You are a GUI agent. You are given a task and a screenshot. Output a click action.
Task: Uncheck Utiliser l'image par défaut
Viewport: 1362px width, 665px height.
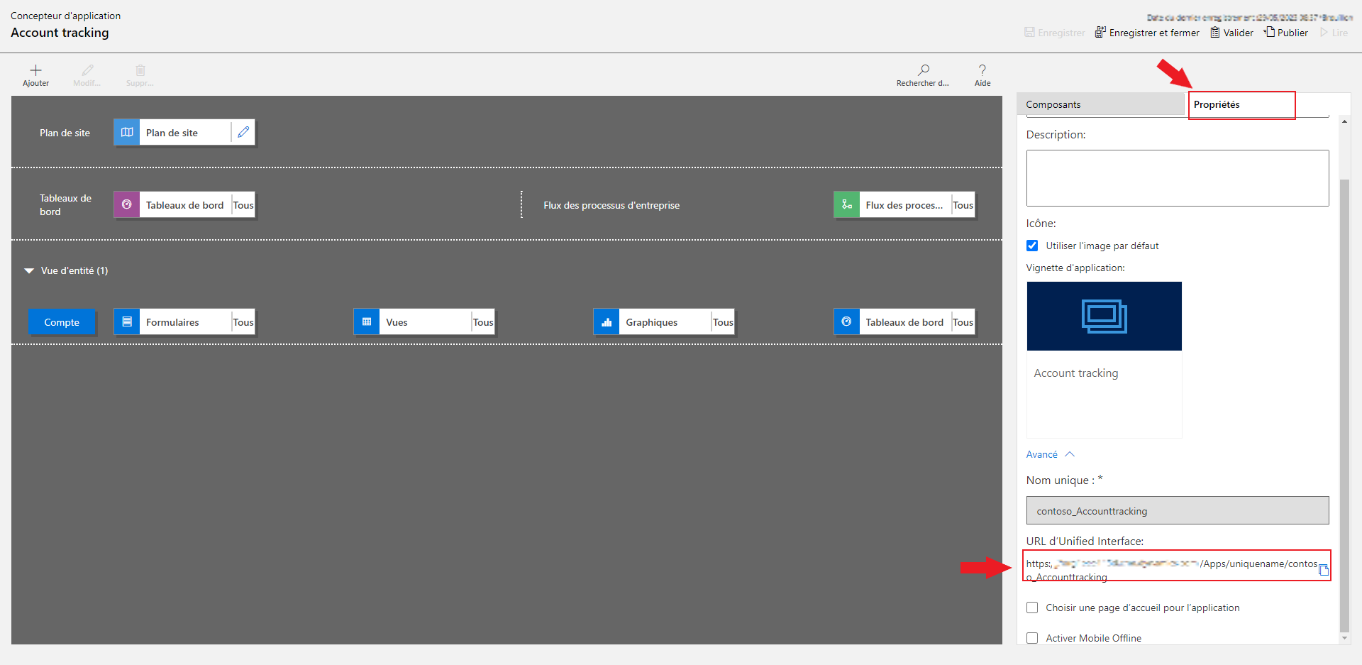point(1032,246)
